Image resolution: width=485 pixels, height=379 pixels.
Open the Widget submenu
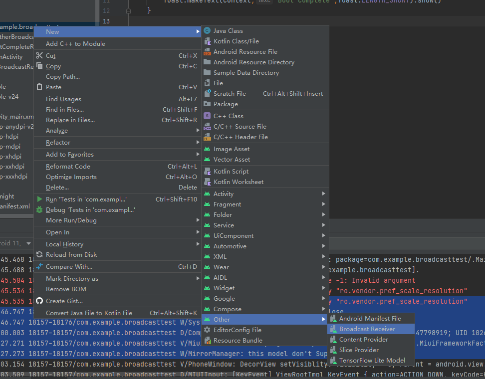click(x=265, y=288)
